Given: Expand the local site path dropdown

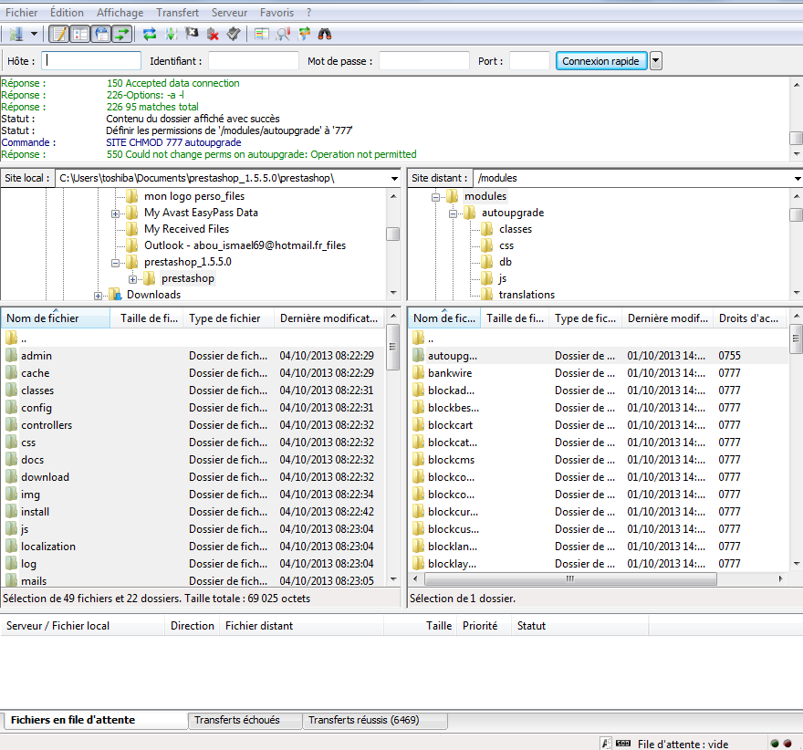Looking at the screenshot, I should pyautogui.click(x=393, y=178).
